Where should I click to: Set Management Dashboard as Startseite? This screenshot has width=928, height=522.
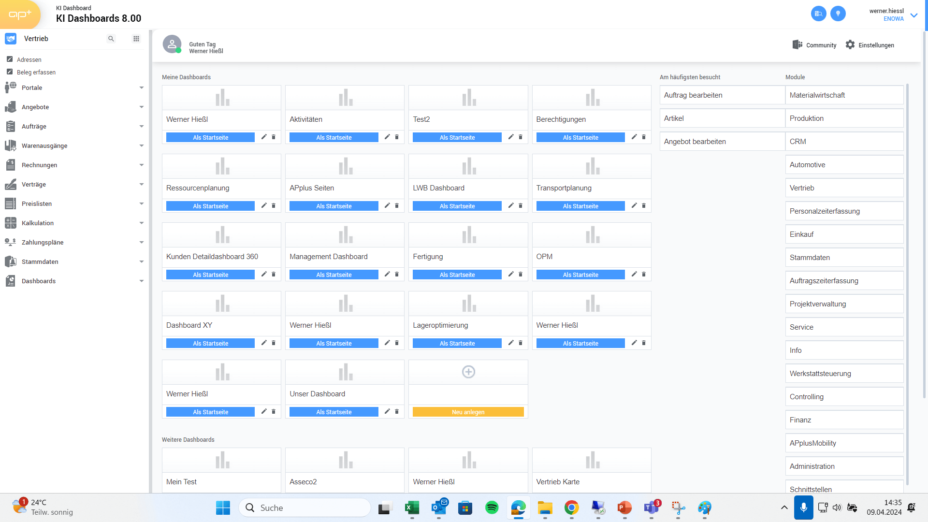click(333, 275)
